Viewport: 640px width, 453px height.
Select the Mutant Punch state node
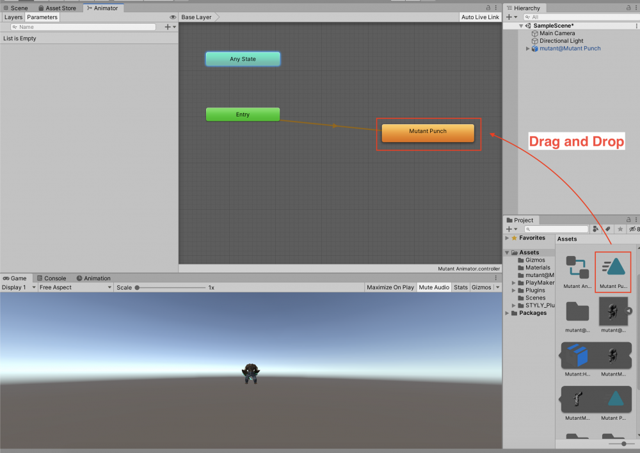[x=428, y=131]
